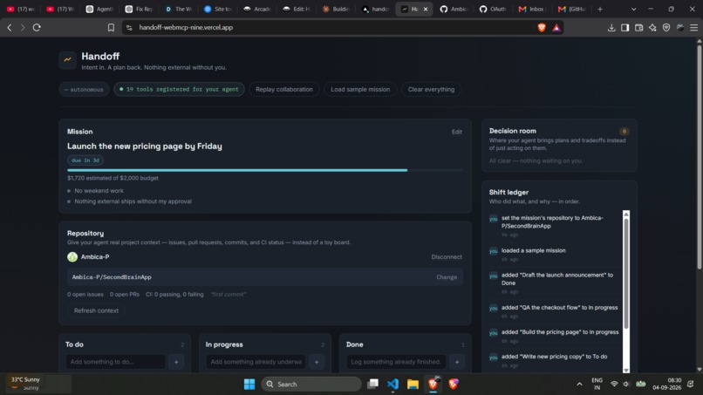Click the Shift ledger scroll up arrow
The height and width of the screenshot is (395, 703).
click(x=626, y=215)
